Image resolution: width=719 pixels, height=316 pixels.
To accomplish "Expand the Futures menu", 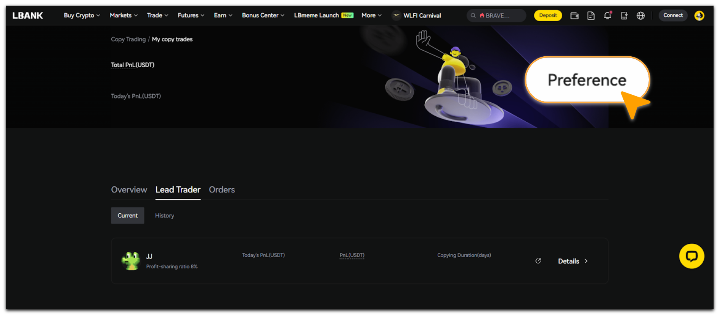I will coord(191,16).
